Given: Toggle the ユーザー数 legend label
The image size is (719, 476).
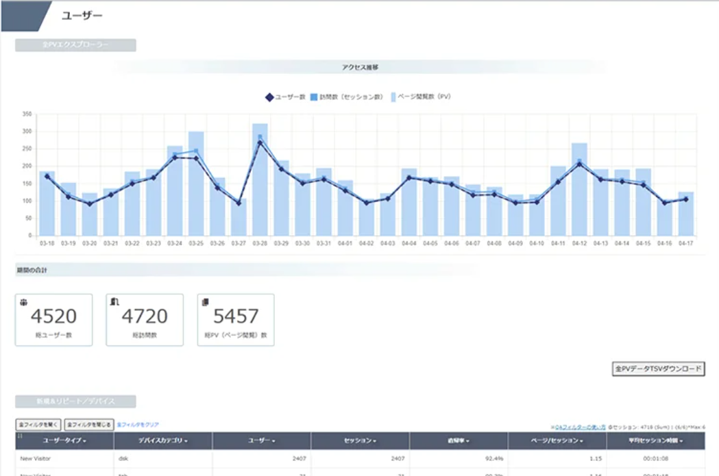Looking at the screenshot, I should click(289, 97).
